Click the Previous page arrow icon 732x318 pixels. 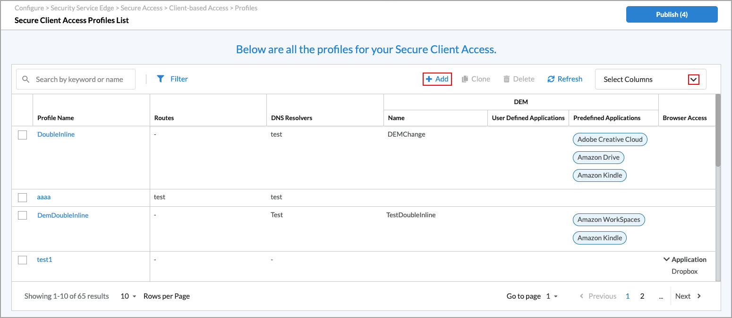pos(582,296)
